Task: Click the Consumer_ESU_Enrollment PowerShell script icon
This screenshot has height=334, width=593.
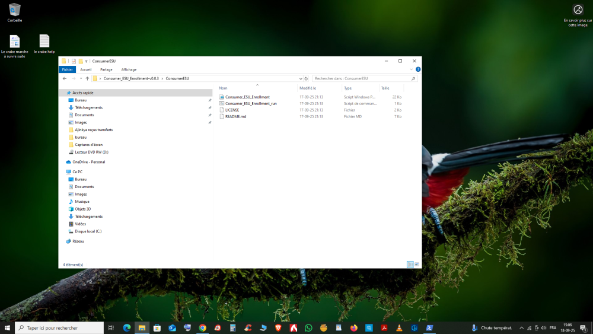Action: (x=222, y=97)
